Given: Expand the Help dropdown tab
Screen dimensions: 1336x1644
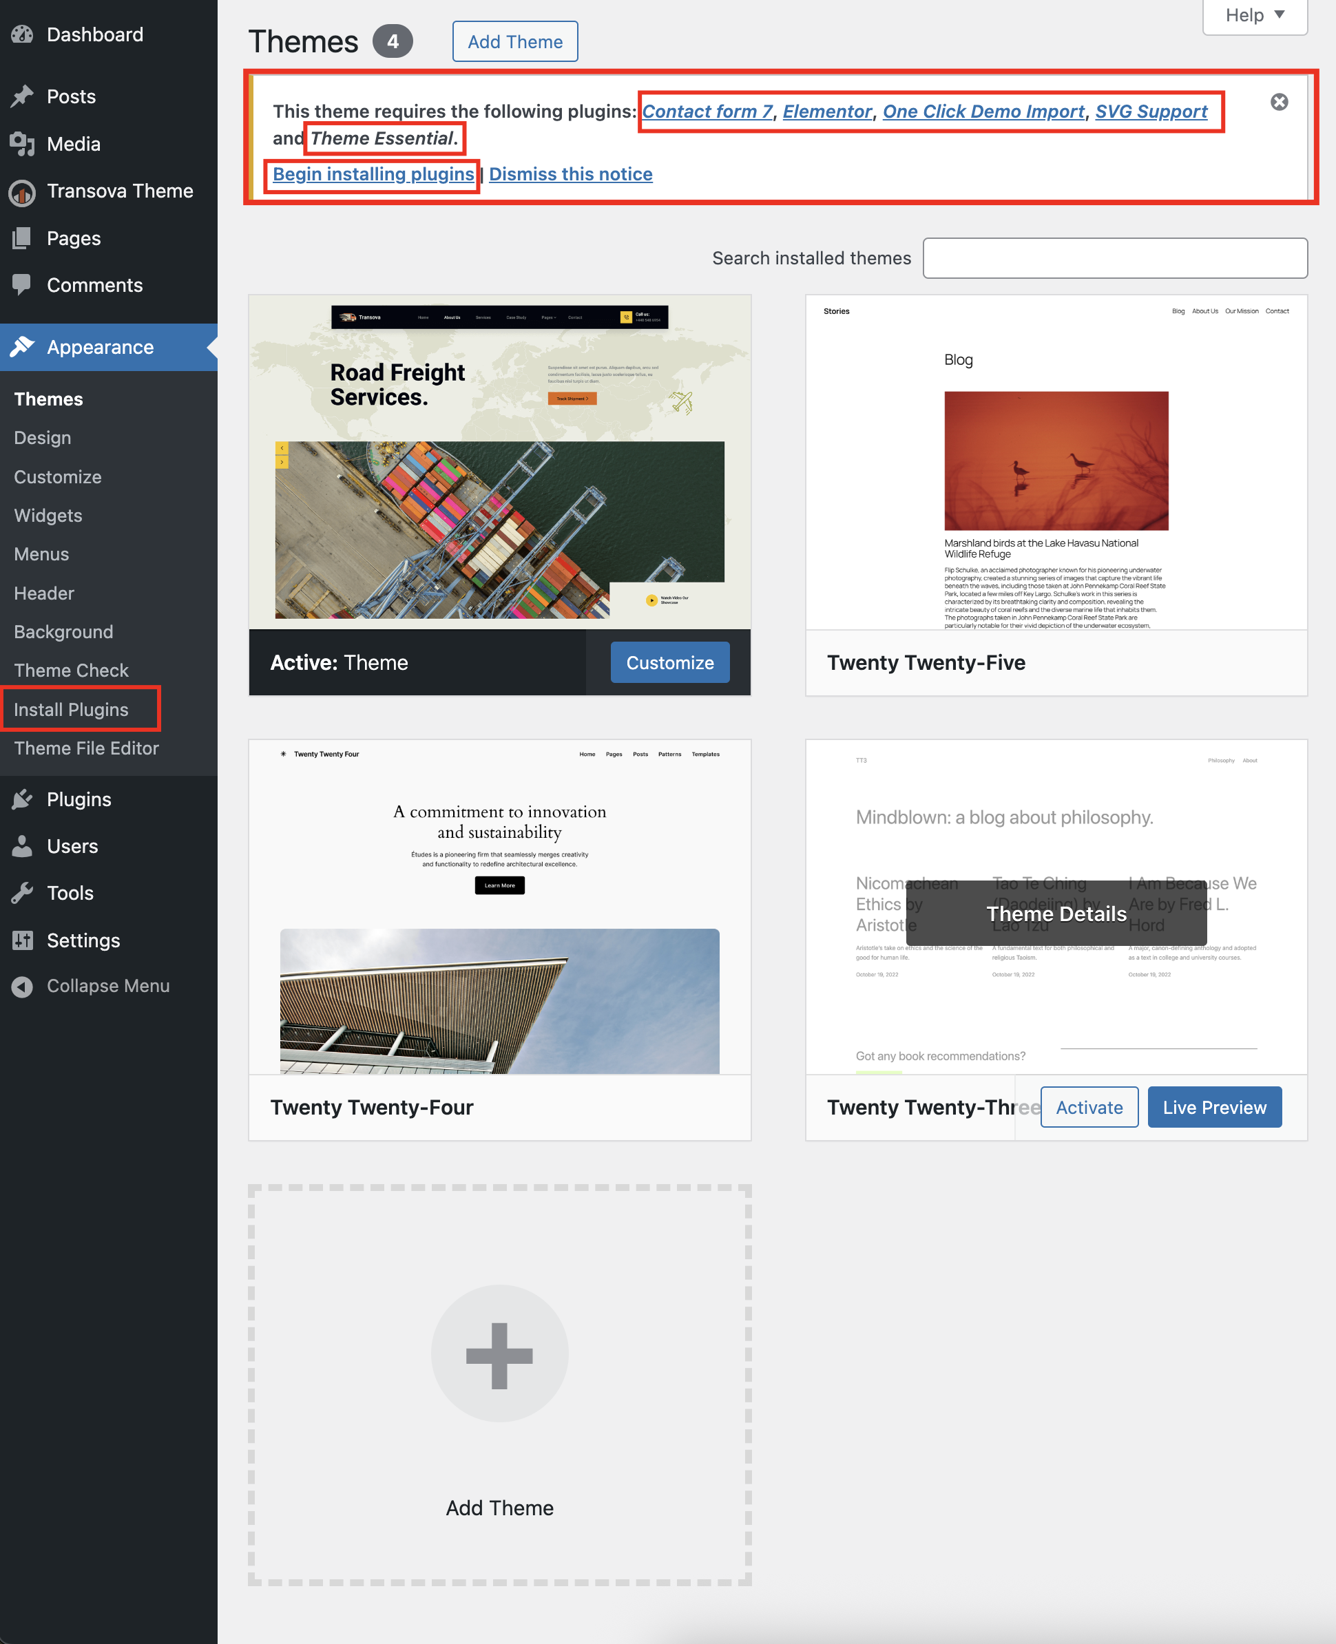Looking at the screenshot, I should pos(1255,15).
